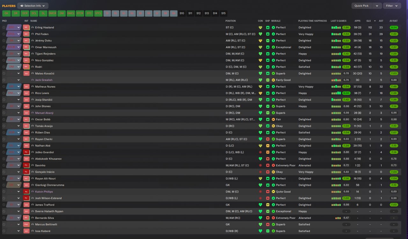Click the red sharpness icon in Rayan Cherki's row

(267, 139)
